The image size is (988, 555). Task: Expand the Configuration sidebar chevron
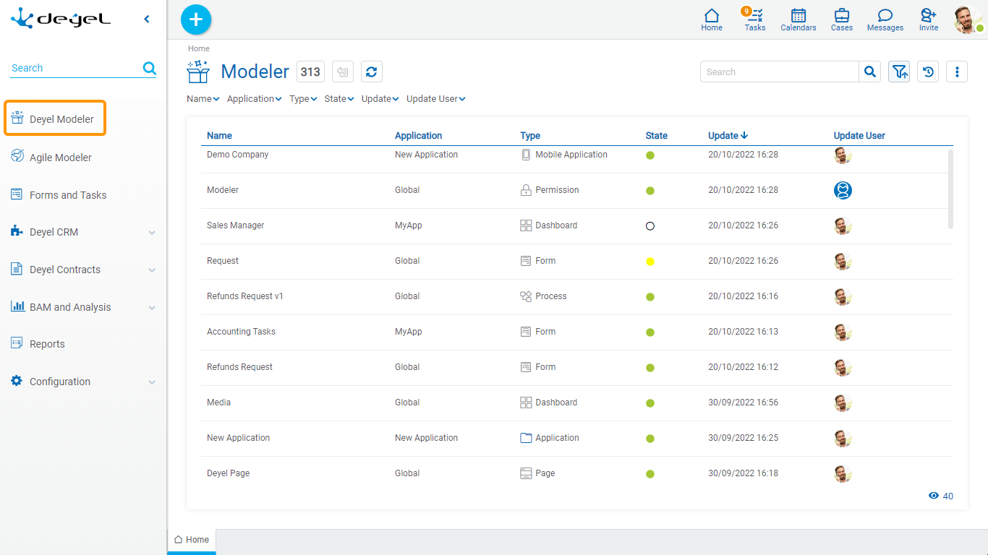point(152,382)
